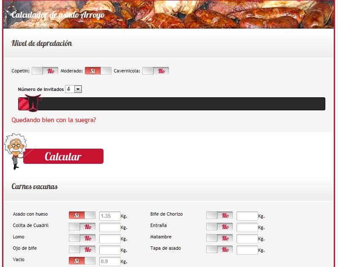Toggle the Tapa de asado switch
This screenshot has width=338, height=267.
tap(219, 250)
